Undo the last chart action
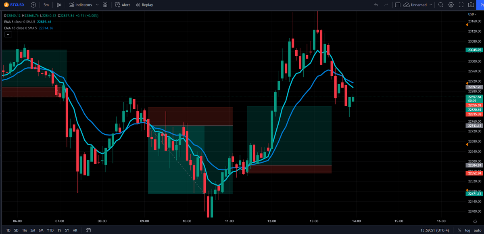Screen dimensions: 484x234 point(376,5)
